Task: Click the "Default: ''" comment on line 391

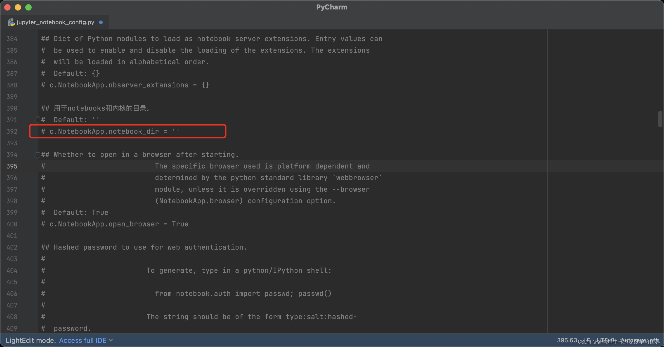Action: coord(70,120)
